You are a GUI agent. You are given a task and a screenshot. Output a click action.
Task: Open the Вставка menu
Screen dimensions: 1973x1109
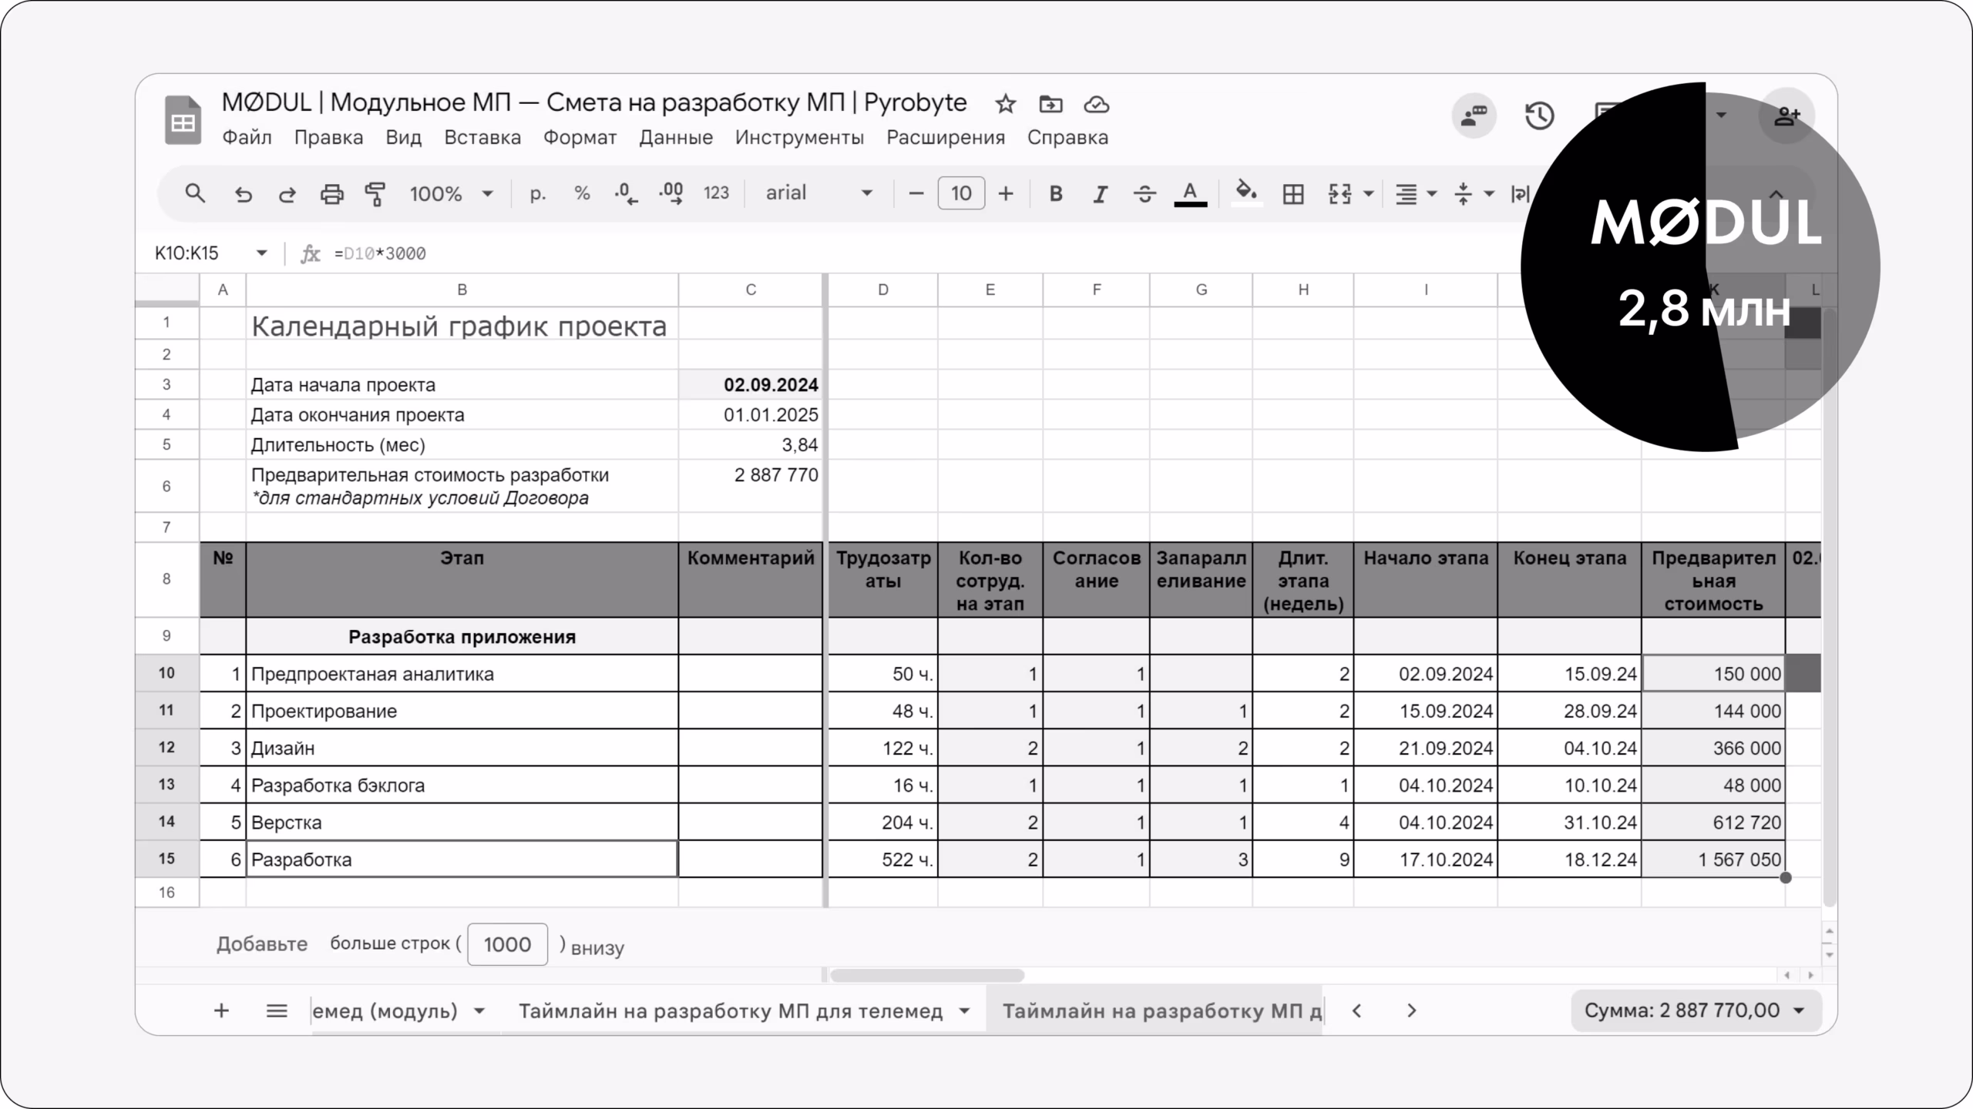pyautogui.click(x=482, y=138)
